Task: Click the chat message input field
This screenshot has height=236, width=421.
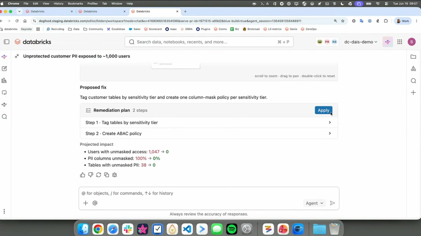Action: (209, 193)
